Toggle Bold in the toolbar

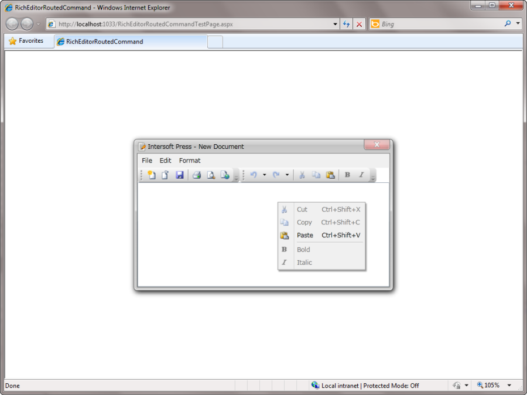click(x=347, y=175)
